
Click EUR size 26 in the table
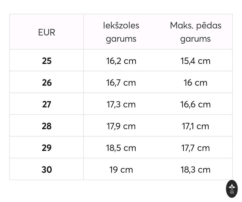tap(47, 83)
